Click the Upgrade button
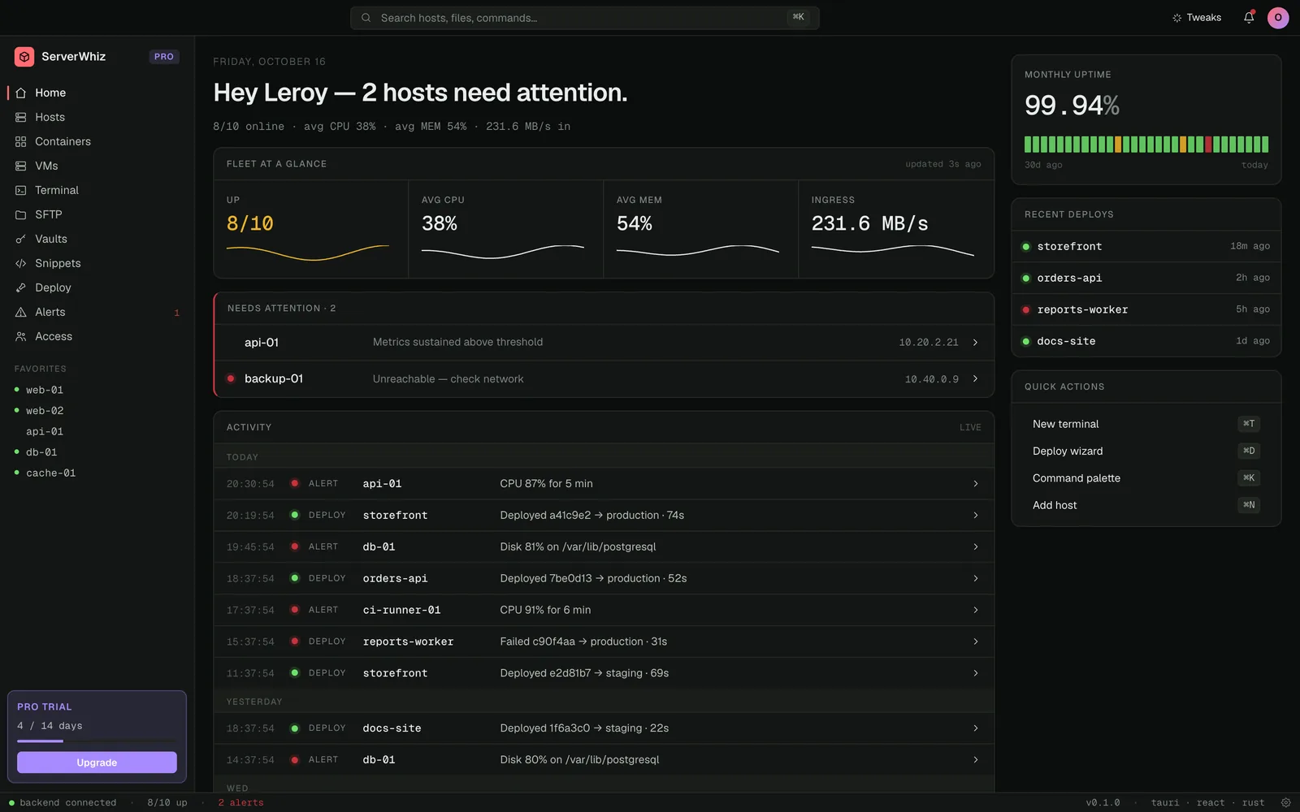Image resolution: width=1300 pixels, height=812 pixels. click(x=97, y=762)
